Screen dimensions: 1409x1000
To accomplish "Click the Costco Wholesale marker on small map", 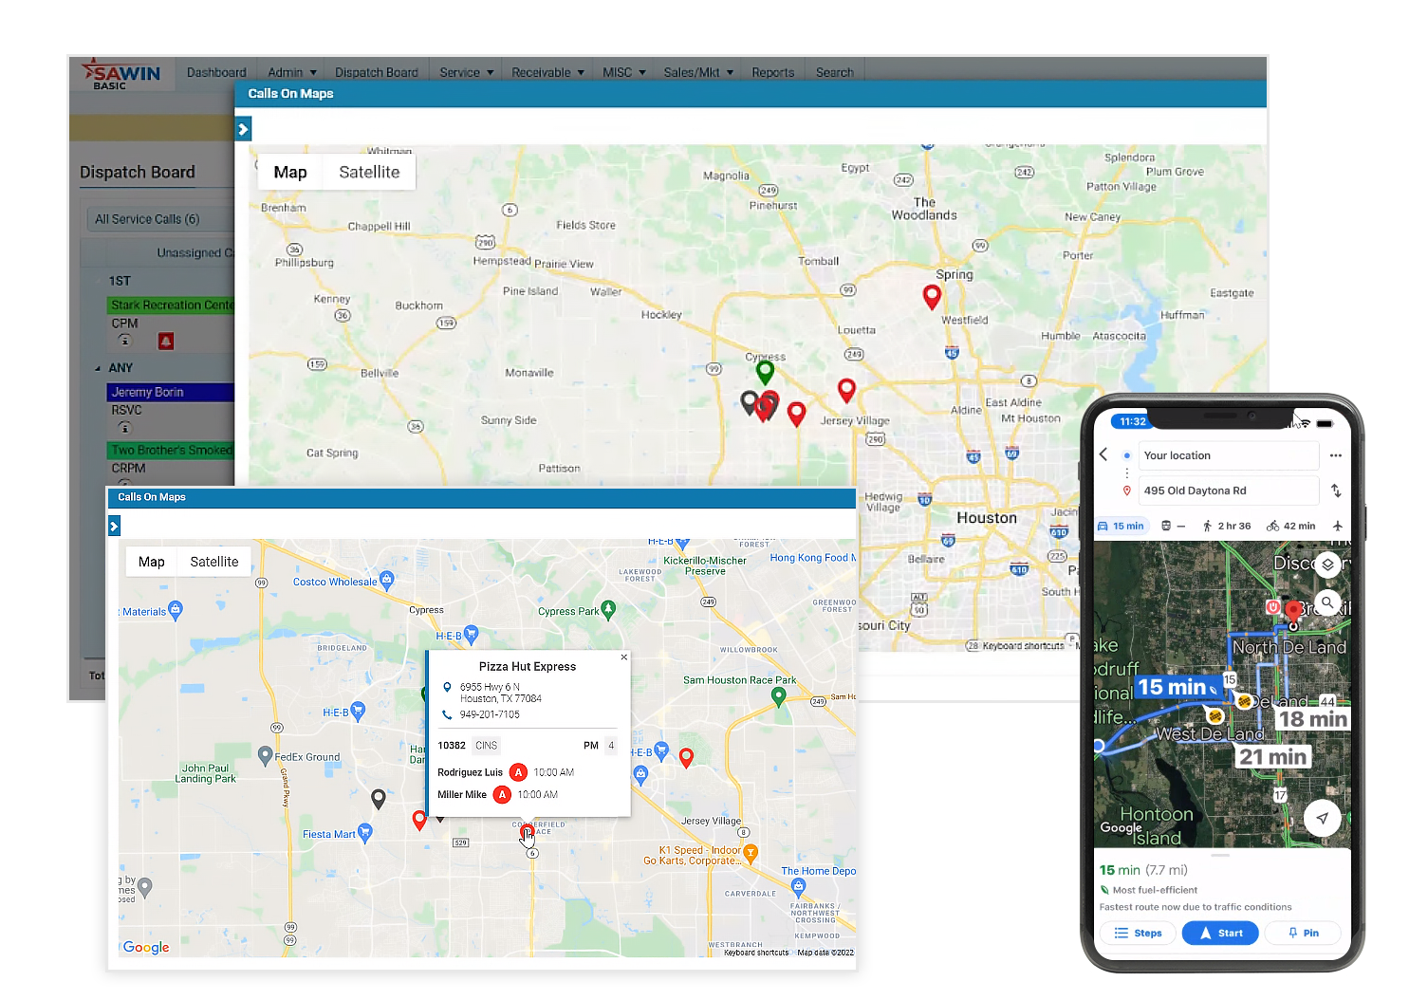I will pyautogui.click(x=386, y=581).
